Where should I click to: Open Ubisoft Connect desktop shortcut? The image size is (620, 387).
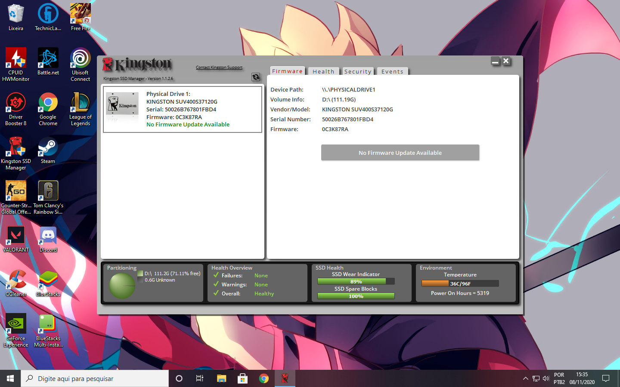tap(81, 64)
